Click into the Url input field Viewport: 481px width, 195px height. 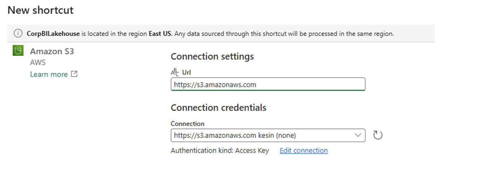(268, 85)
